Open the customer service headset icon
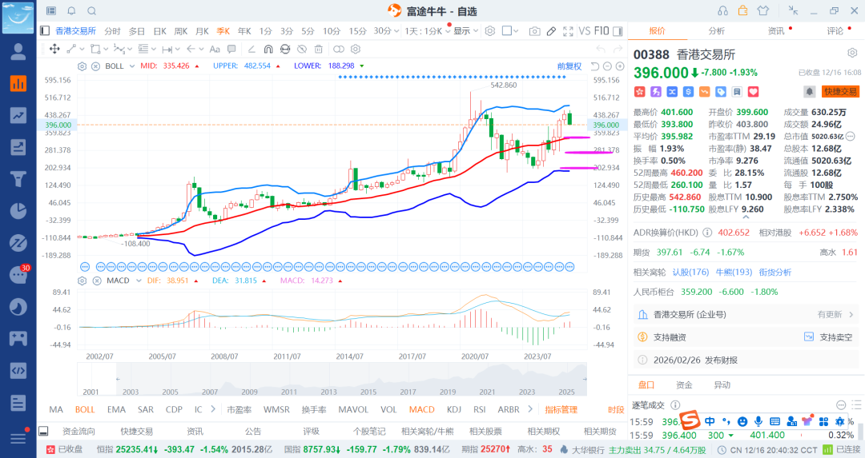Screen dimensions: 865x458 (x=722, y=10)
